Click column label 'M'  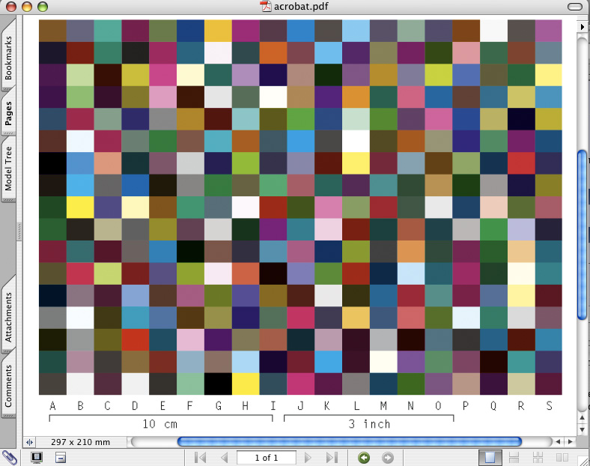[x=383, y=406]
